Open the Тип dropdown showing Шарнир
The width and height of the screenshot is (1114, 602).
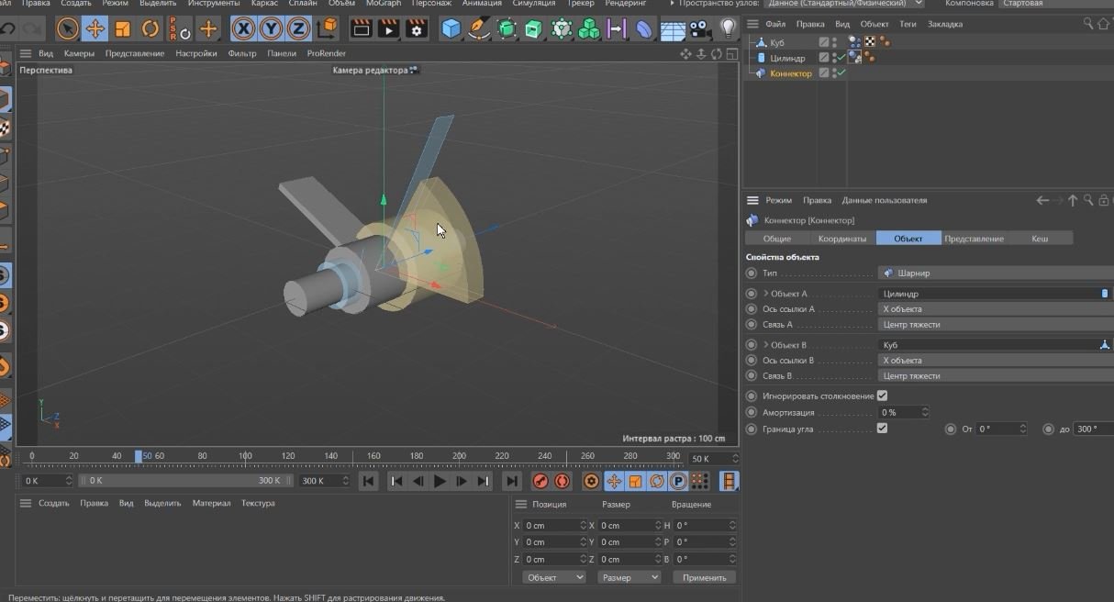996,273
